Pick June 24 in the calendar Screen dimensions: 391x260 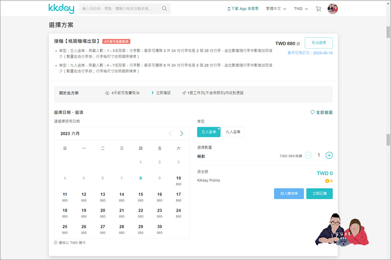179,212
